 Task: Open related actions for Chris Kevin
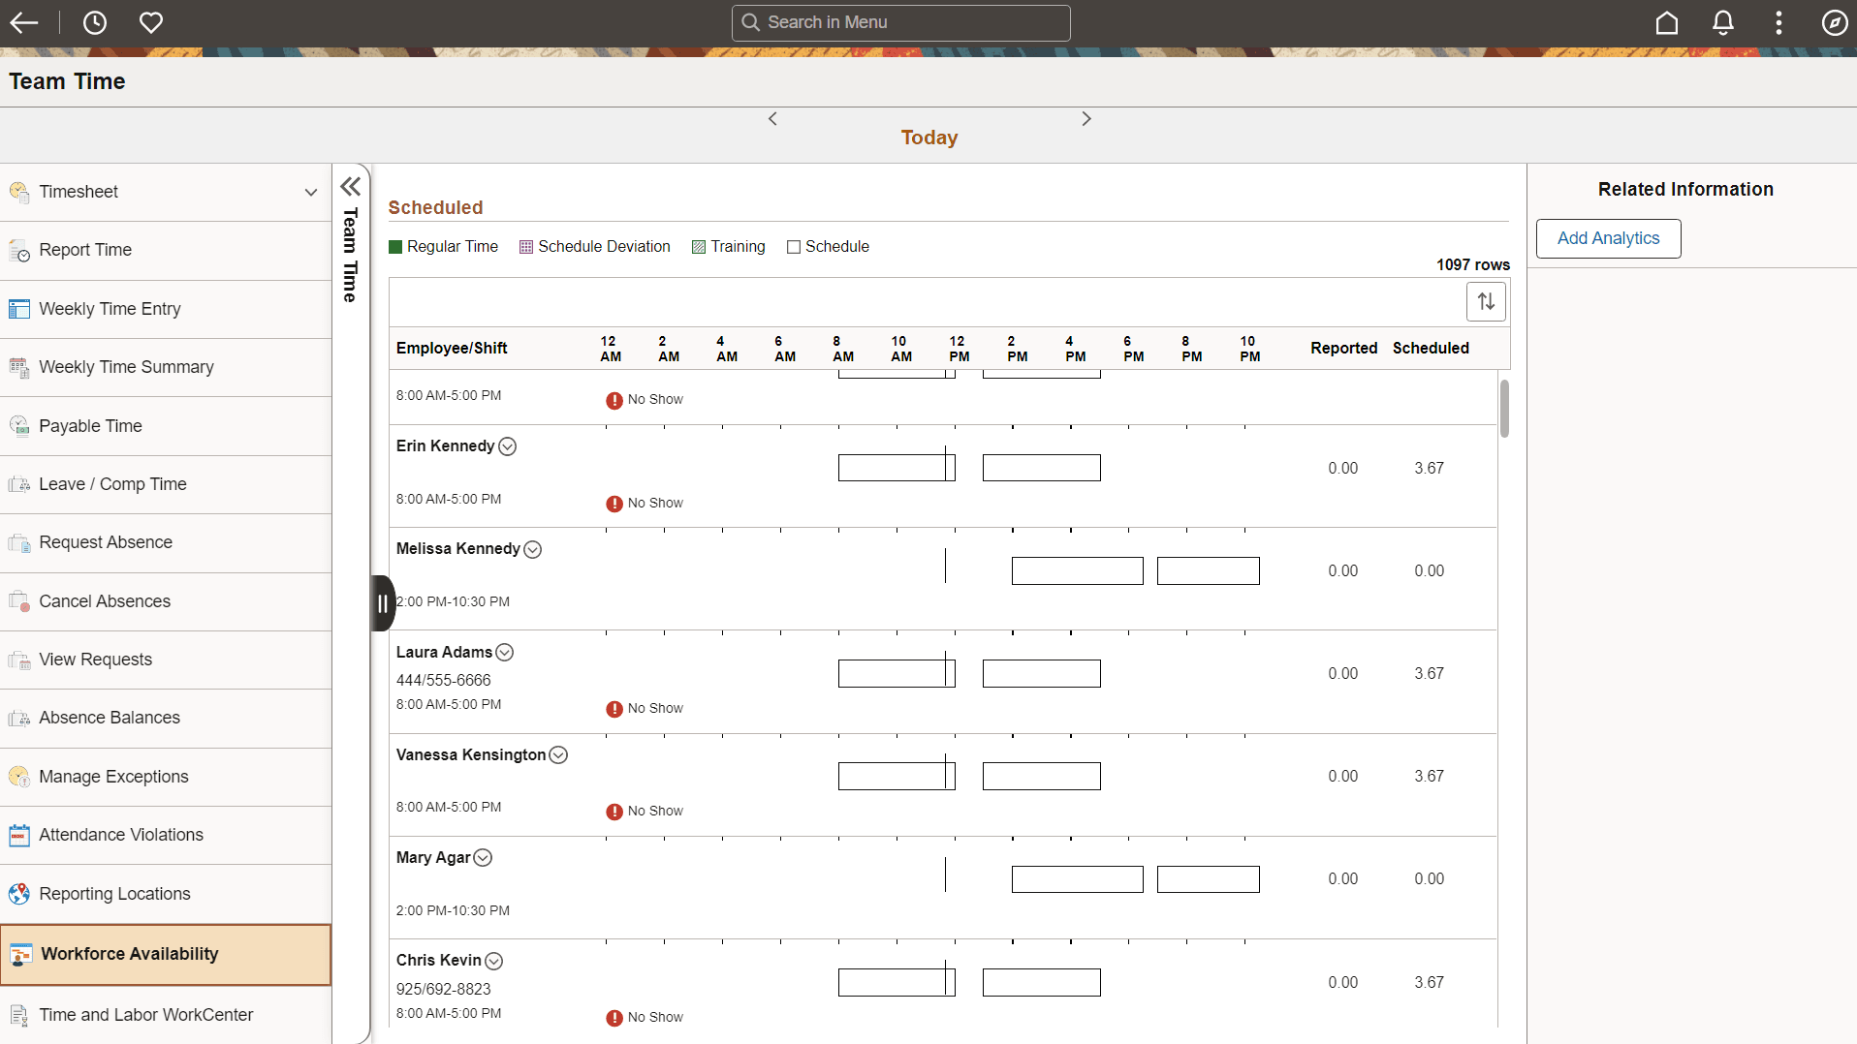pyautogui.click(x=493, y=961)
